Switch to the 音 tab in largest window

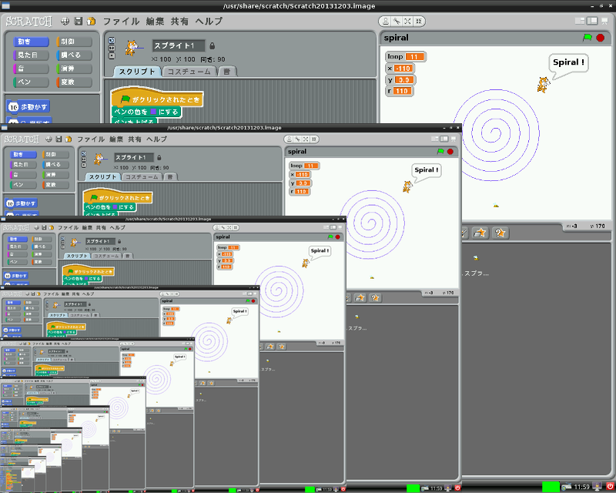point(227,72)
